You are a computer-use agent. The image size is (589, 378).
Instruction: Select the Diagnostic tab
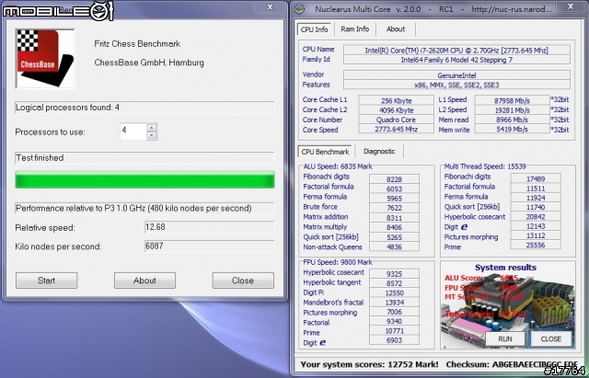tap(379, 151)
